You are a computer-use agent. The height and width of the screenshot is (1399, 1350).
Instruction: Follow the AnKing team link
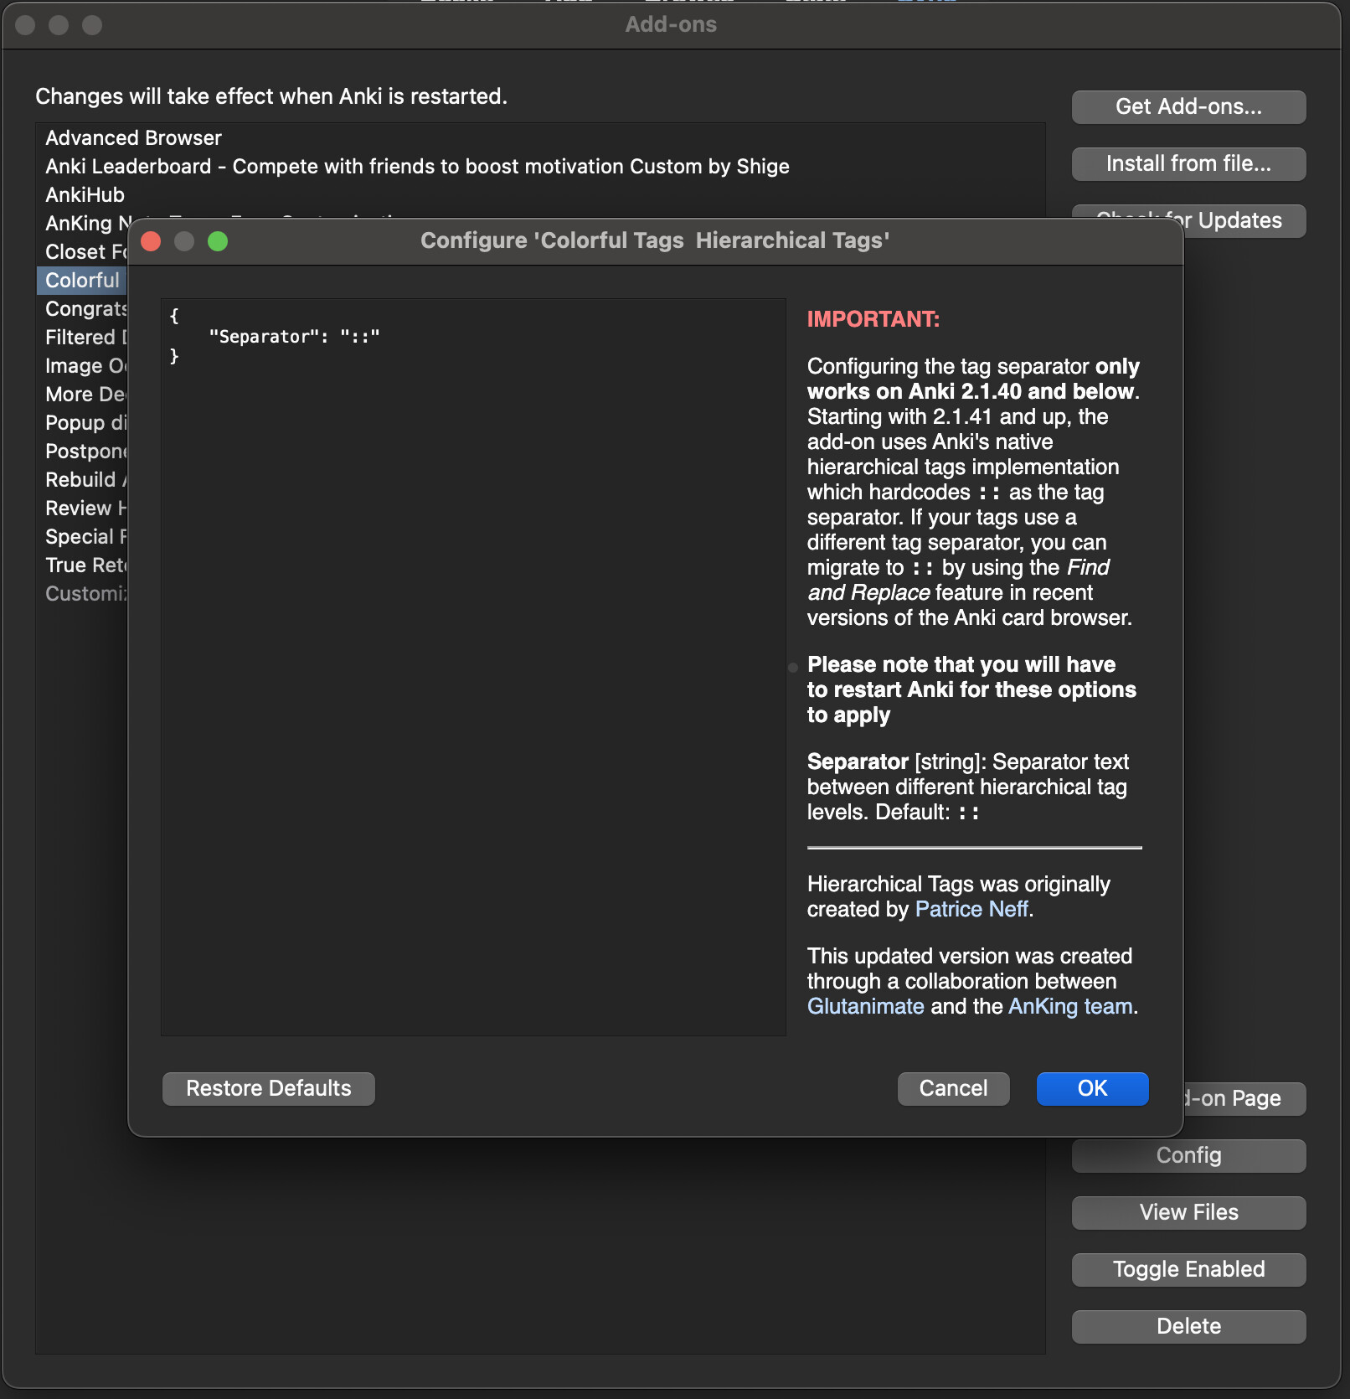point(1070,1006)
